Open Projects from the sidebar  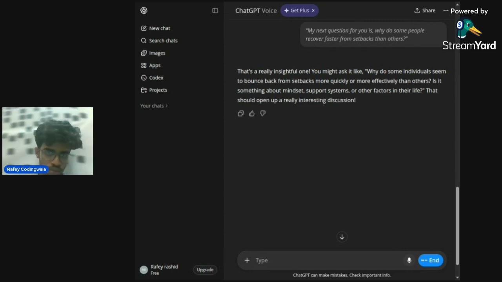tap(154, 90)
